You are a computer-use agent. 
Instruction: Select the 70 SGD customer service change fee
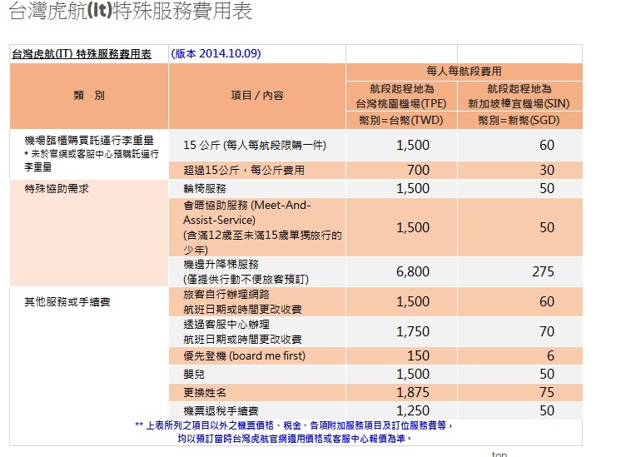[x=547, y=331]
